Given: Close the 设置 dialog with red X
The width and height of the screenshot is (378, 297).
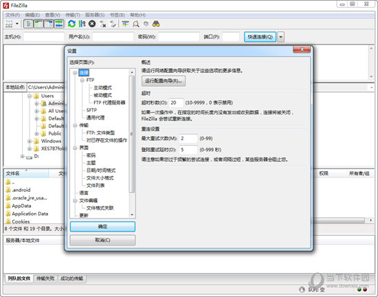Looking at the screenshot, I should [302, 49].
